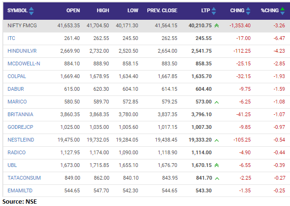Click the sort arrows beside LTP header
This screenshot has height=206, width=290.
tap(214, 10)
